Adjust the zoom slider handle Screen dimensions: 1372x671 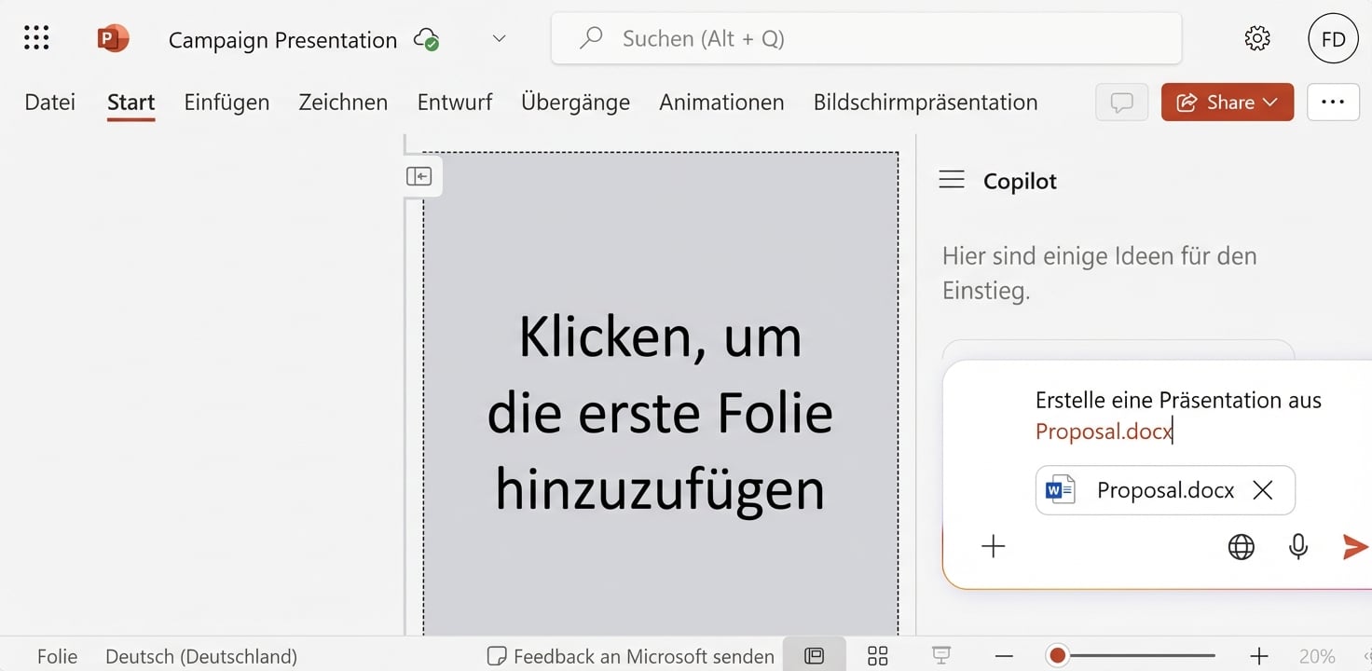[x=1058, y=655]
